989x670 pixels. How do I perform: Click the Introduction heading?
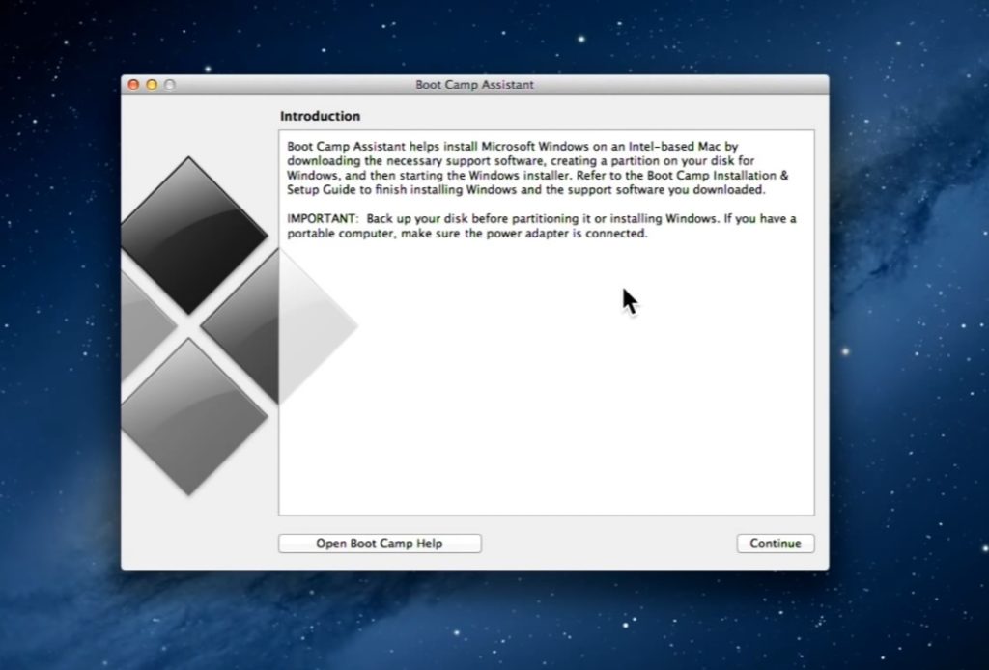[320, 116]
